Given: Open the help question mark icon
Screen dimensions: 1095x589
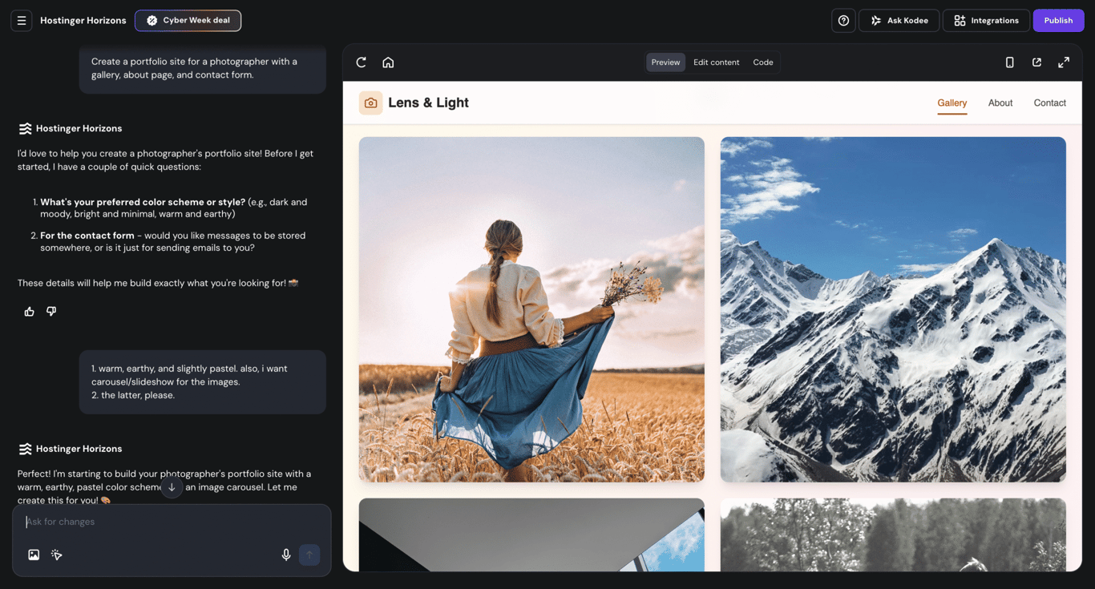Looking at the screenshot, I should pos(842,20).
